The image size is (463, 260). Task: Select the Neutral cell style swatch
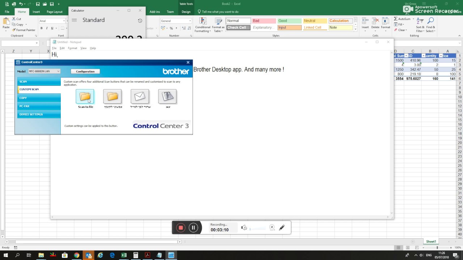pyautogui.click(x=315, y=21)
